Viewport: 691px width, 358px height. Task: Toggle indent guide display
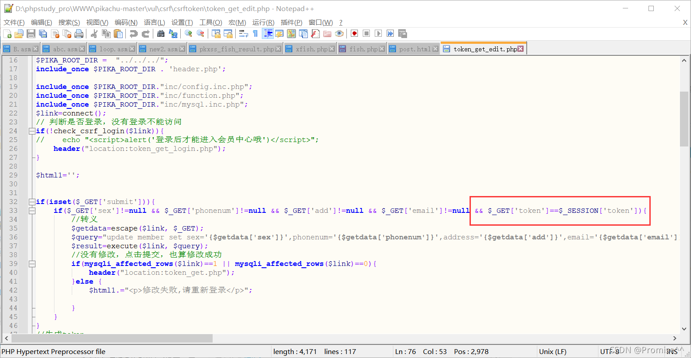(x=268, y=34)
